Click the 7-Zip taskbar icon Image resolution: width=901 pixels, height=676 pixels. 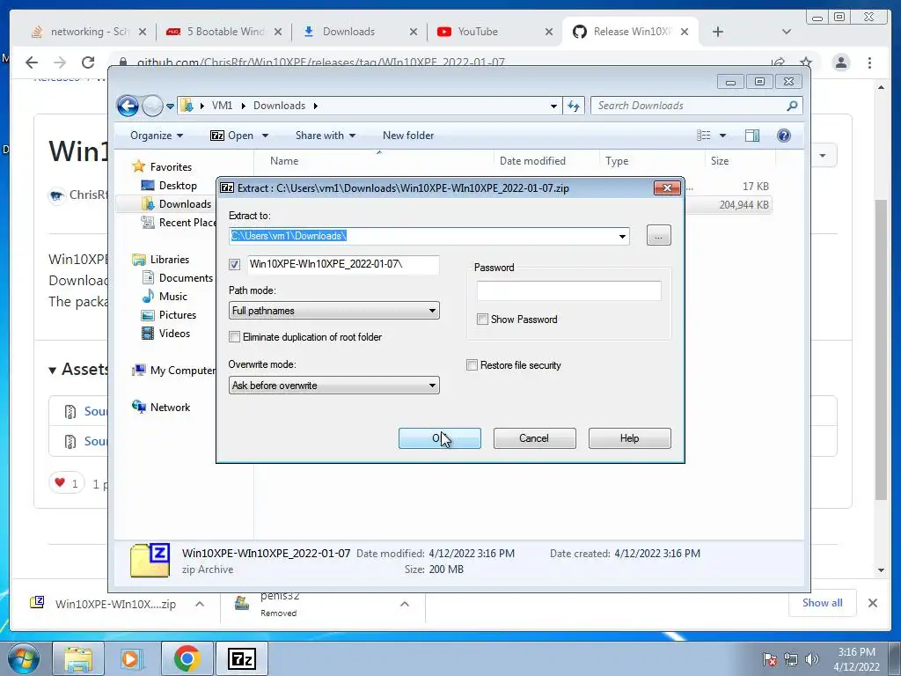point(241,658)
